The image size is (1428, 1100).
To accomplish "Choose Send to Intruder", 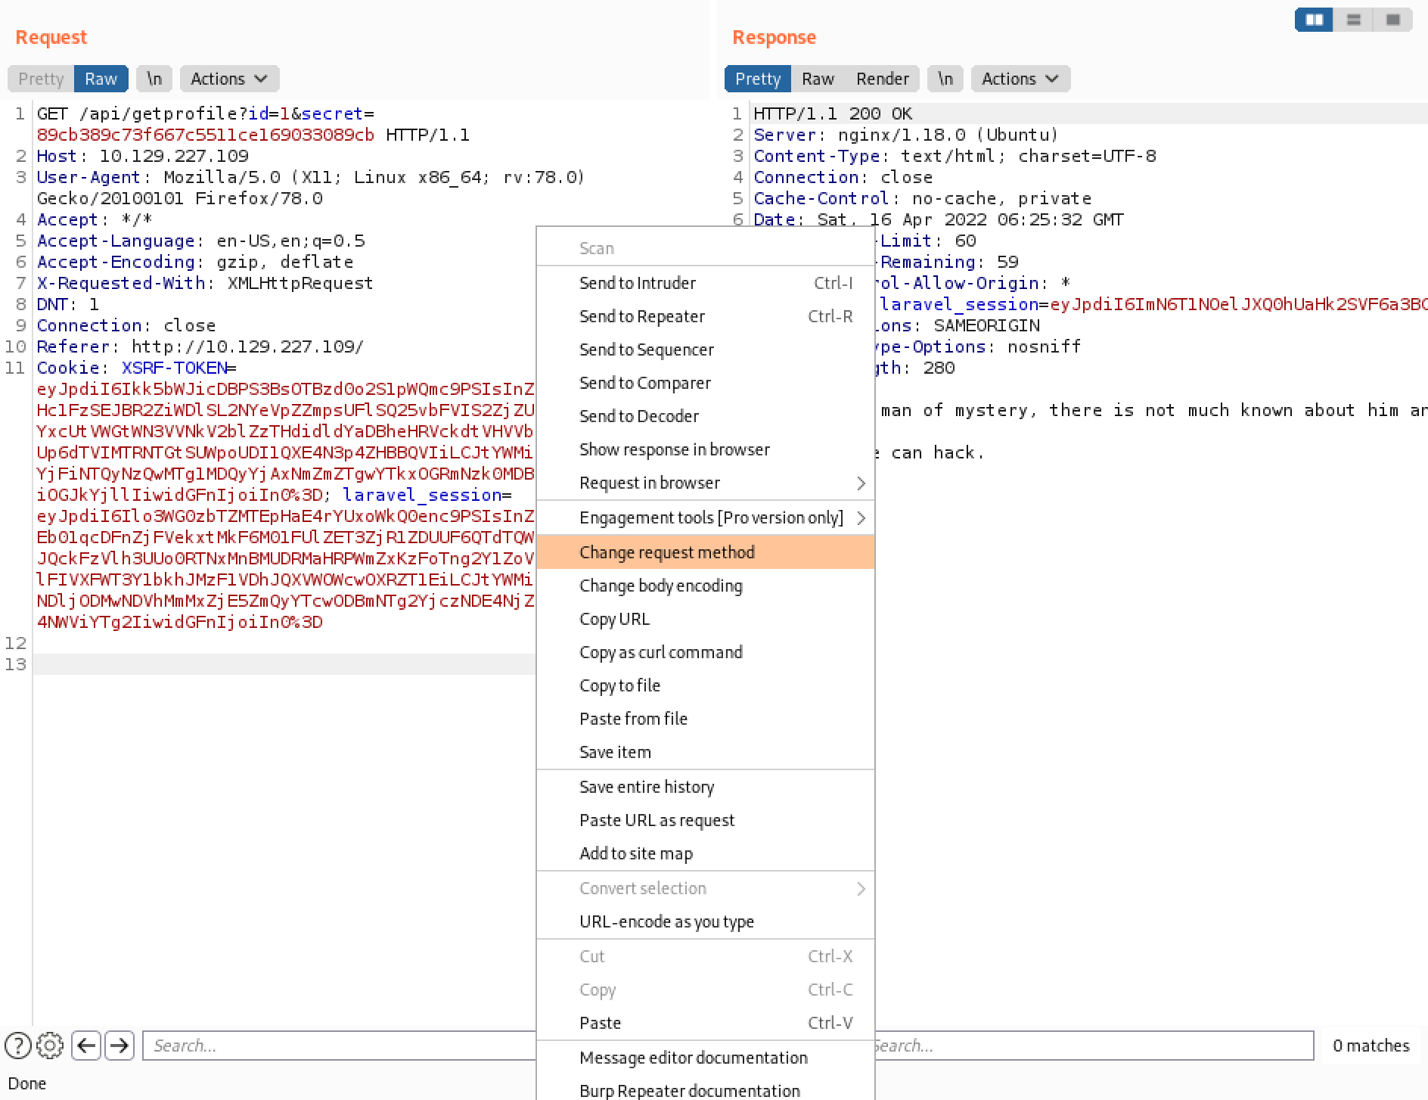I will tap(705, 283).
